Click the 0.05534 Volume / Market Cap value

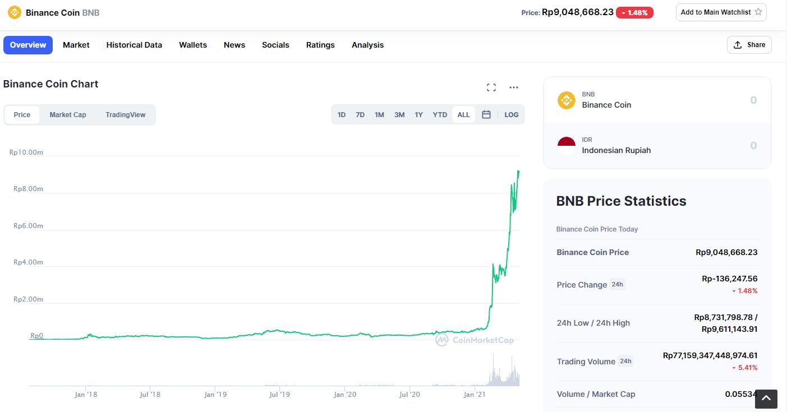(x=741, y=394)
